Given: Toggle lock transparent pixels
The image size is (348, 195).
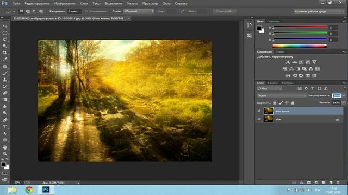Looking at the screenshot, I should [275, 103].
